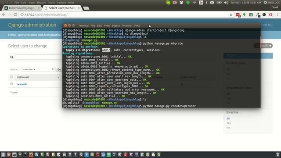Open the Chrome three-dot menu

pos(277,14)
